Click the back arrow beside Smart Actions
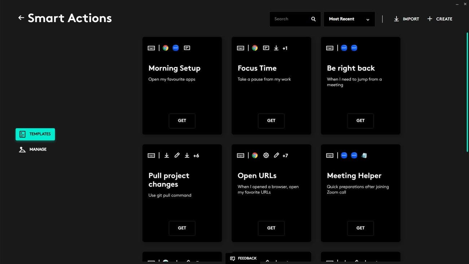The height and width of the screenshot is (264, 469). coord(21,18)
